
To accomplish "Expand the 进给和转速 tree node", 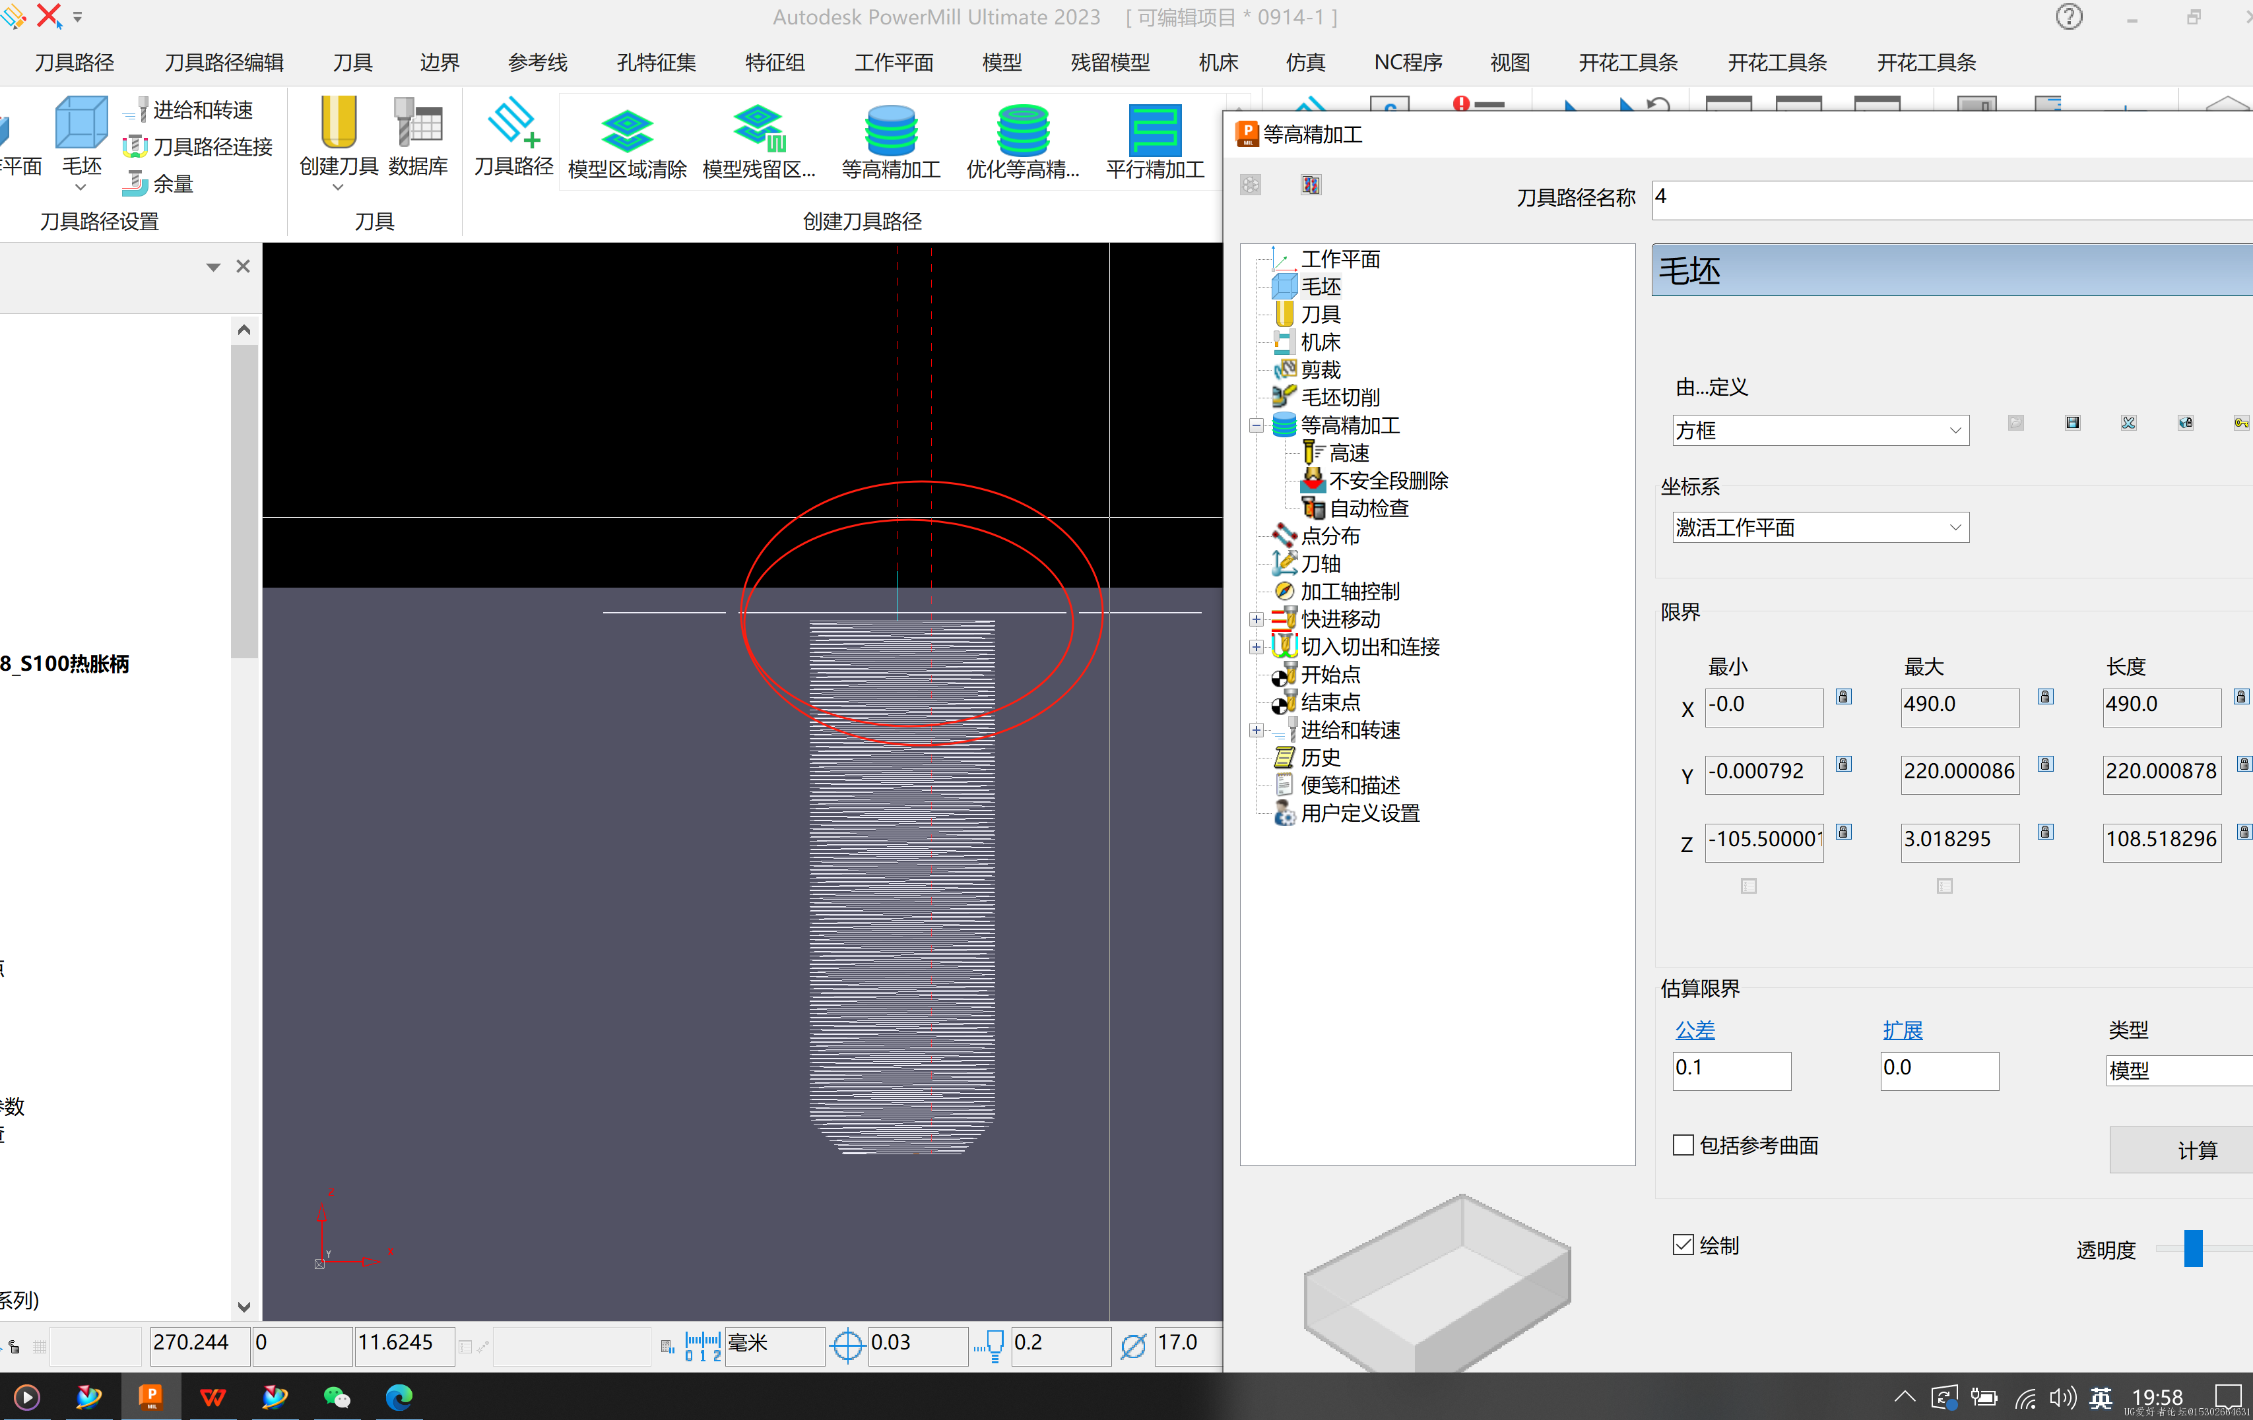I will point(1257,730).
